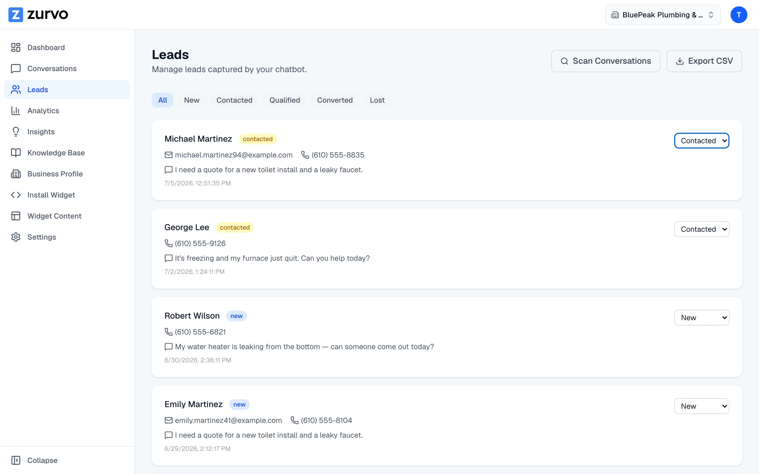Open the Widget Content page

coord(67,216)
